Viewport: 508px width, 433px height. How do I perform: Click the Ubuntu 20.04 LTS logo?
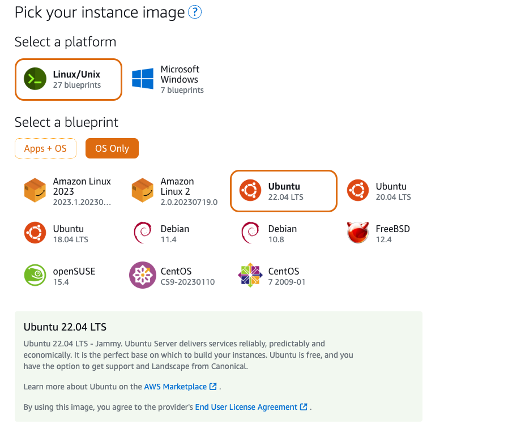[x=358, y=191]
